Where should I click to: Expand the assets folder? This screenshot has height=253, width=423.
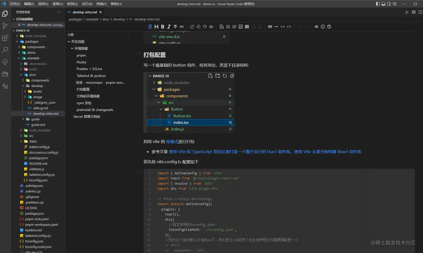click(25, 91)
